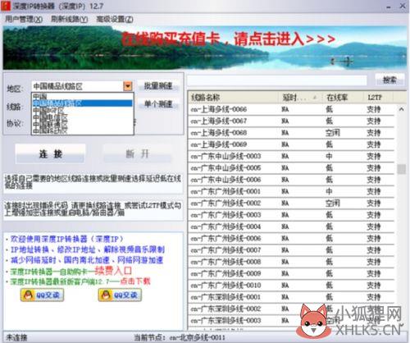The image size is (410, 343).
Task: Click the right QQ交谈 penguin button
Action: [x=120, y=295]
